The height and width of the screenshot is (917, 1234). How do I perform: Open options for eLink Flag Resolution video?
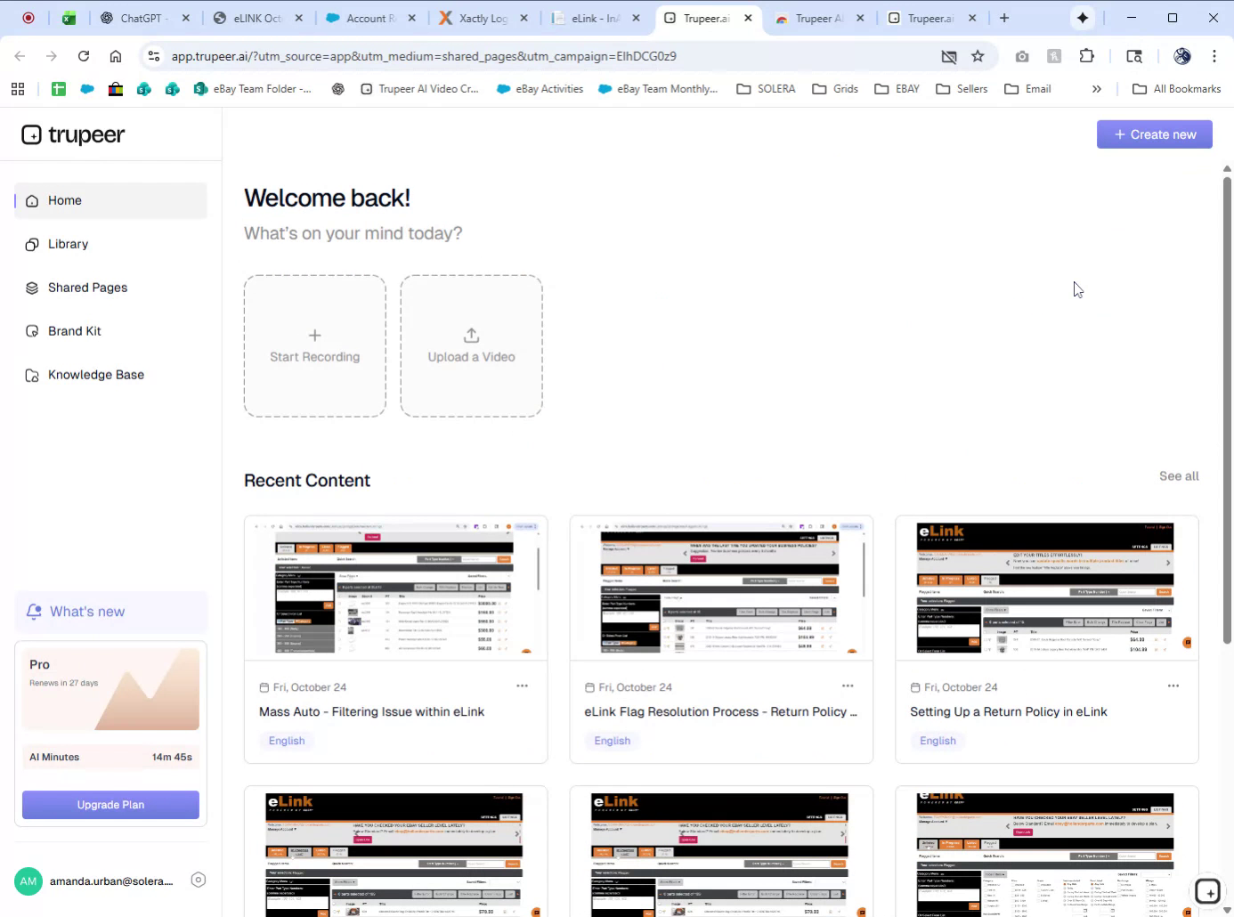tap(848, 686)
